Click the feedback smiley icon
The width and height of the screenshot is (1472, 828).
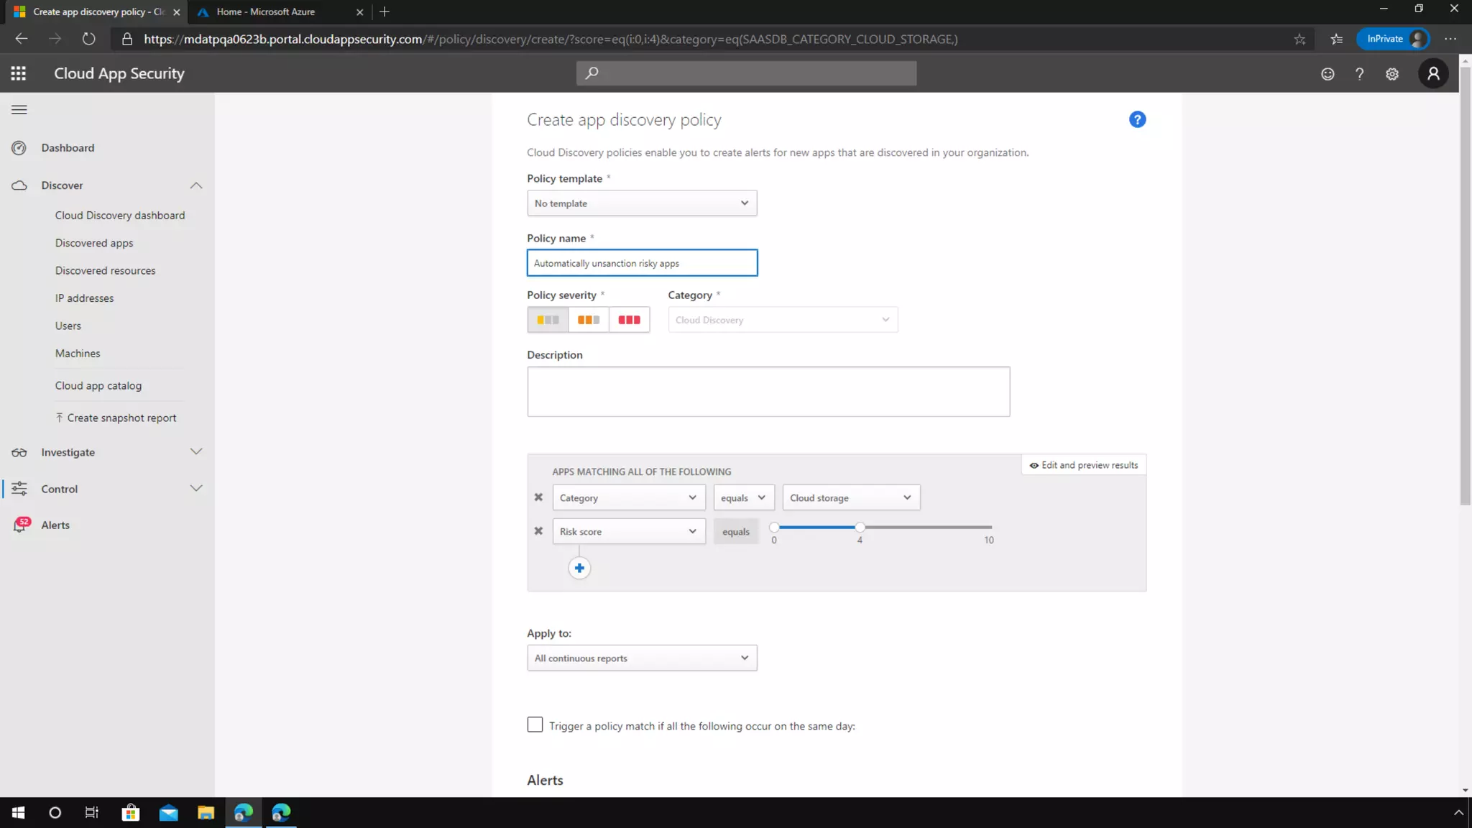pyautogui.click(x=1328, y=74)
